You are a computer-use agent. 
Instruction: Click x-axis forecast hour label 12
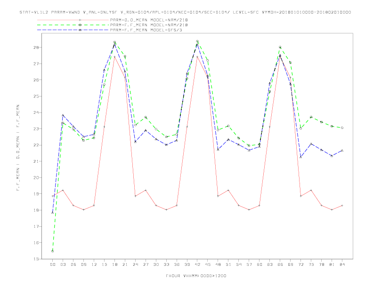pyautogui.click(x=94, y=264)
